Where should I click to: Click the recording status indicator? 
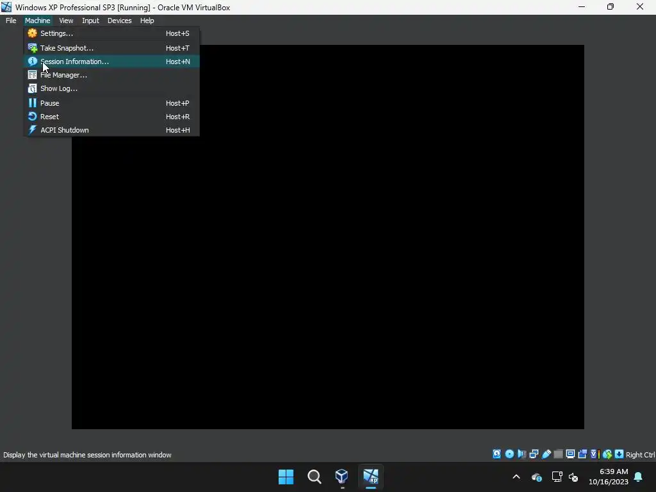pyautogui.click(x=582, y=454)
